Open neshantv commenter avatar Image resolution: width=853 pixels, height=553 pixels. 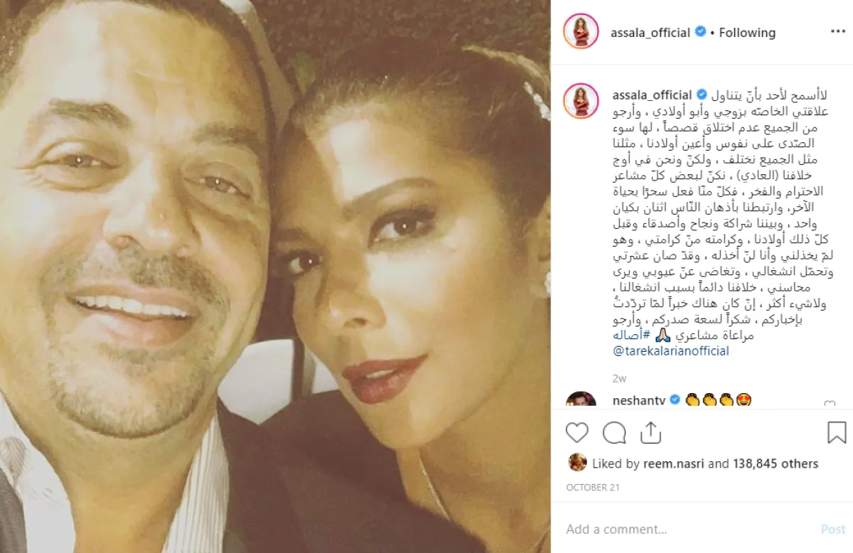(581, 399)
